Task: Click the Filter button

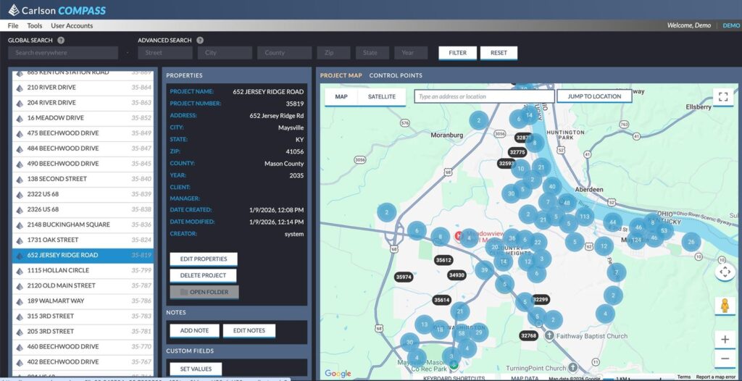Action: click(458, 53)
